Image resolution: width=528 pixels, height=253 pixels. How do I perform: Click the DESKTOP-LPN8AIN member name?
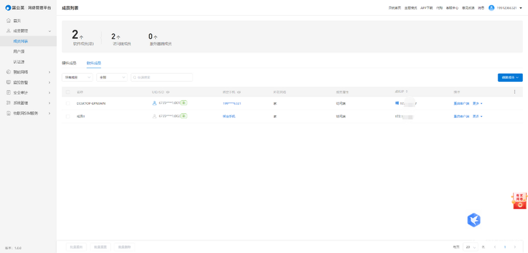[x=91, y=103]
